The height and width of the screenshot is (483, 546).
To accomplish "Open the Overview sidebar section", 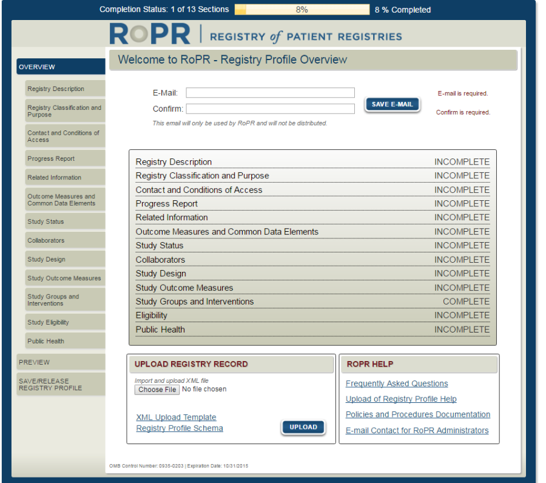I will pos(61,67).
